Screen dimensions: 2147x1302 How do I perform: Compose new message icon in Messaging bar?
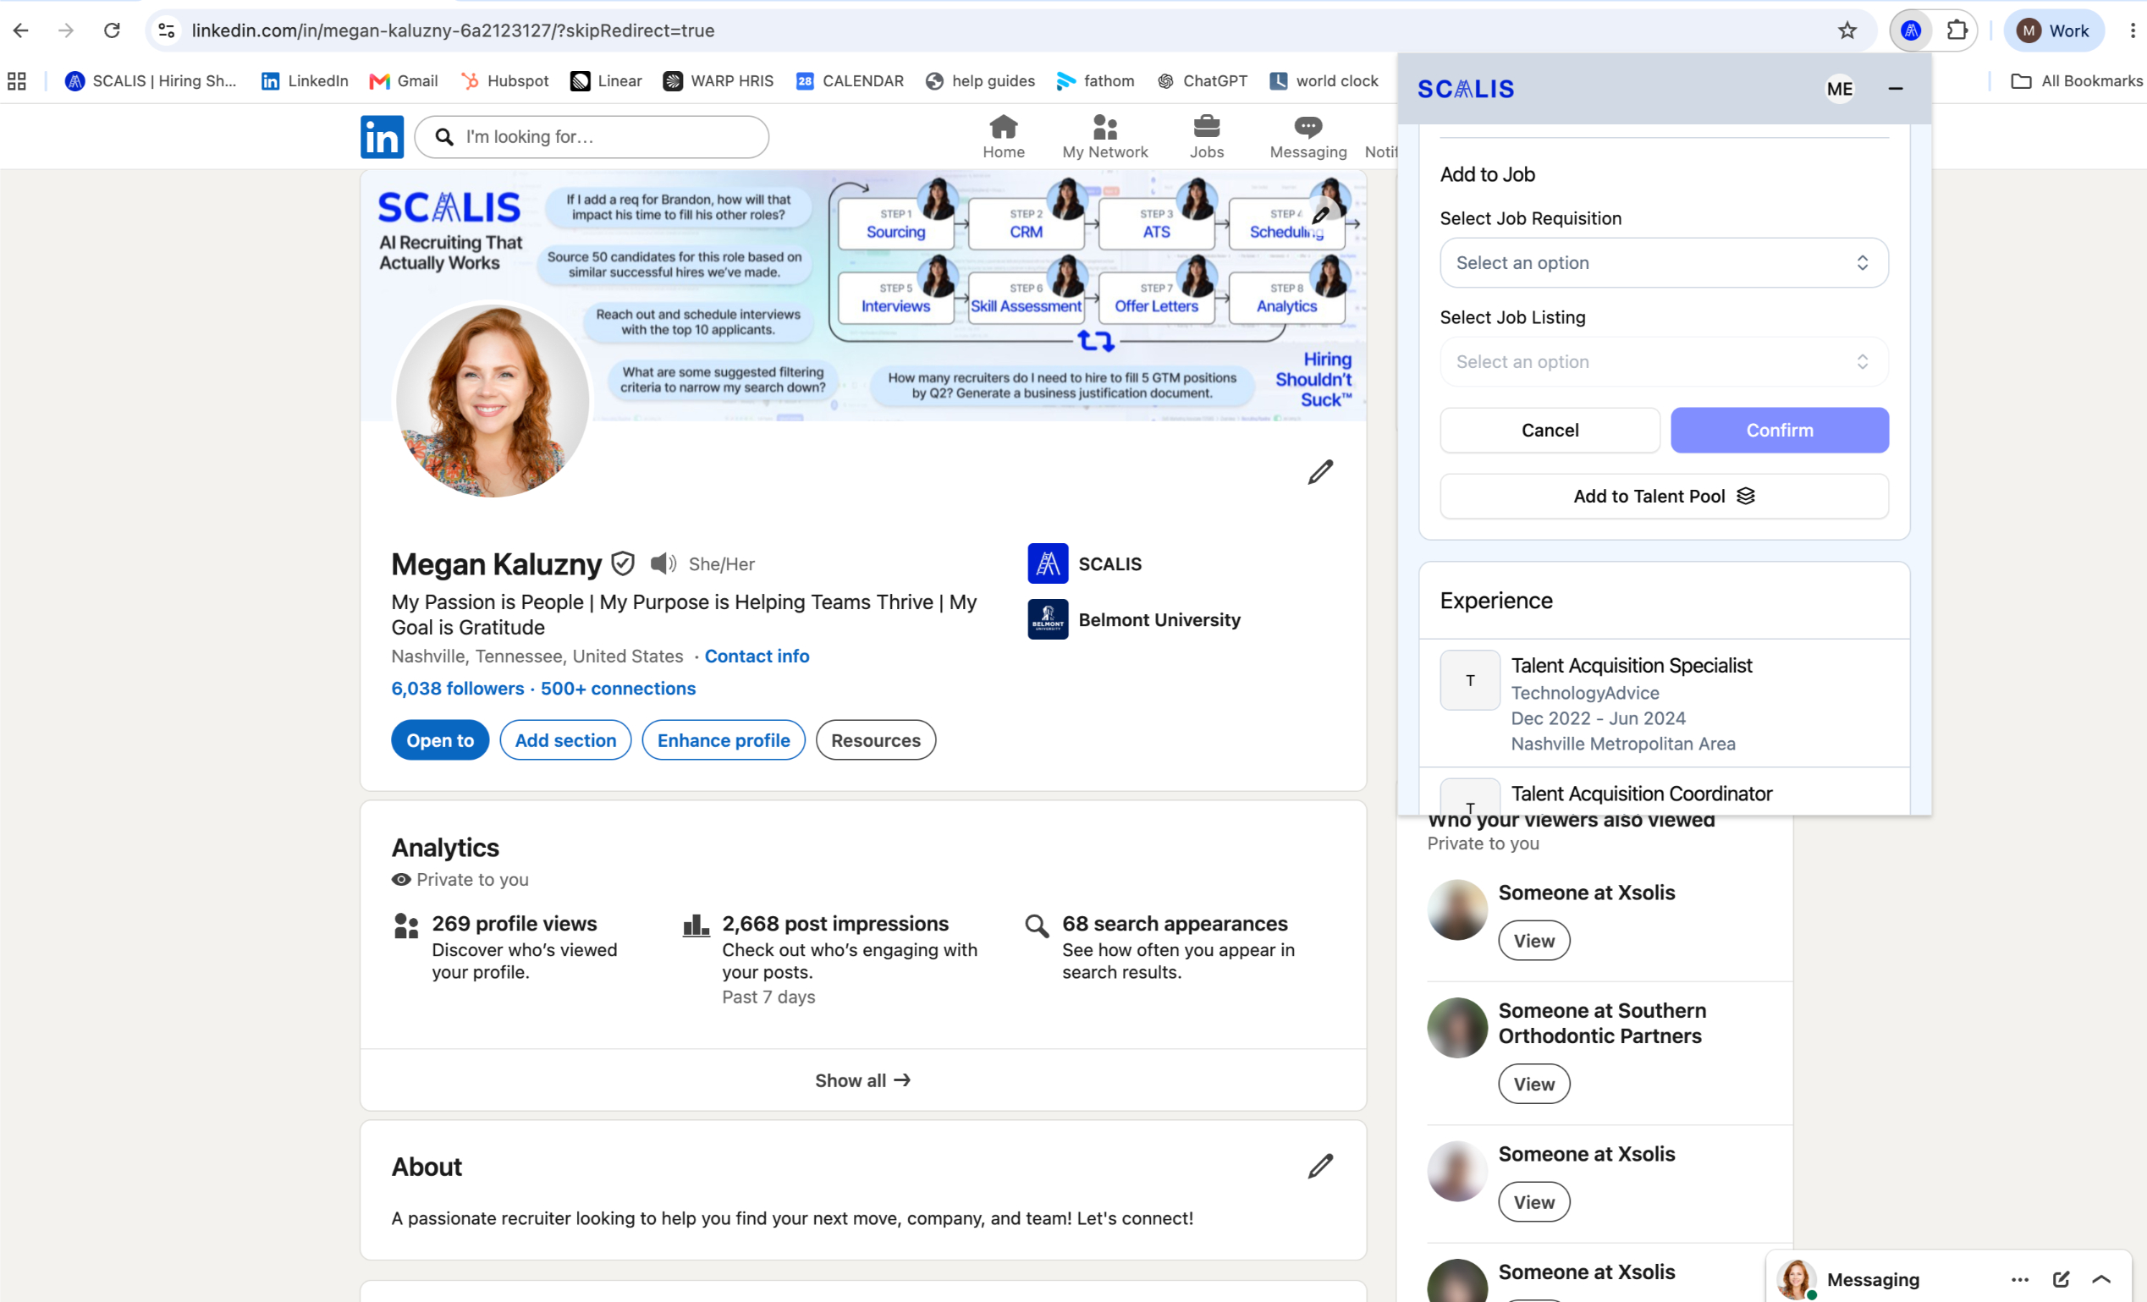tap(2061, 1279)
